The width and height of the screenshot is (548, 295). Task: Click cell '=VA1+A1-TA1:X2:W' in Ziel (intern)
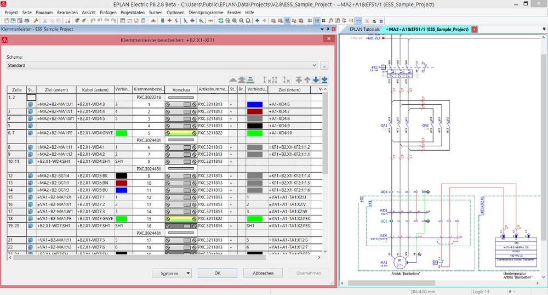point(288,212)
